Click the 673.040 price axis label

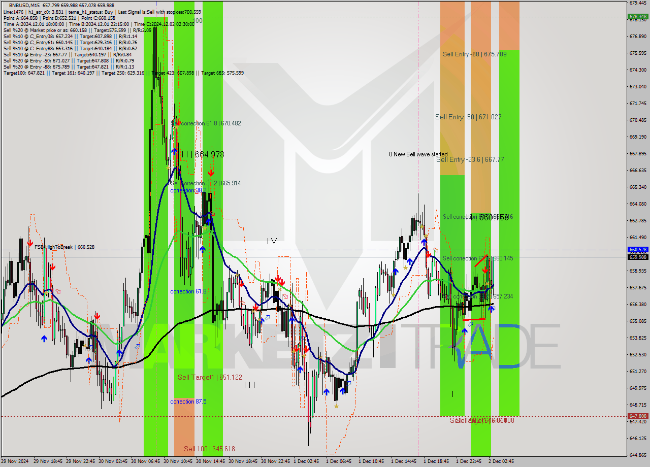(x=638, y=86)
